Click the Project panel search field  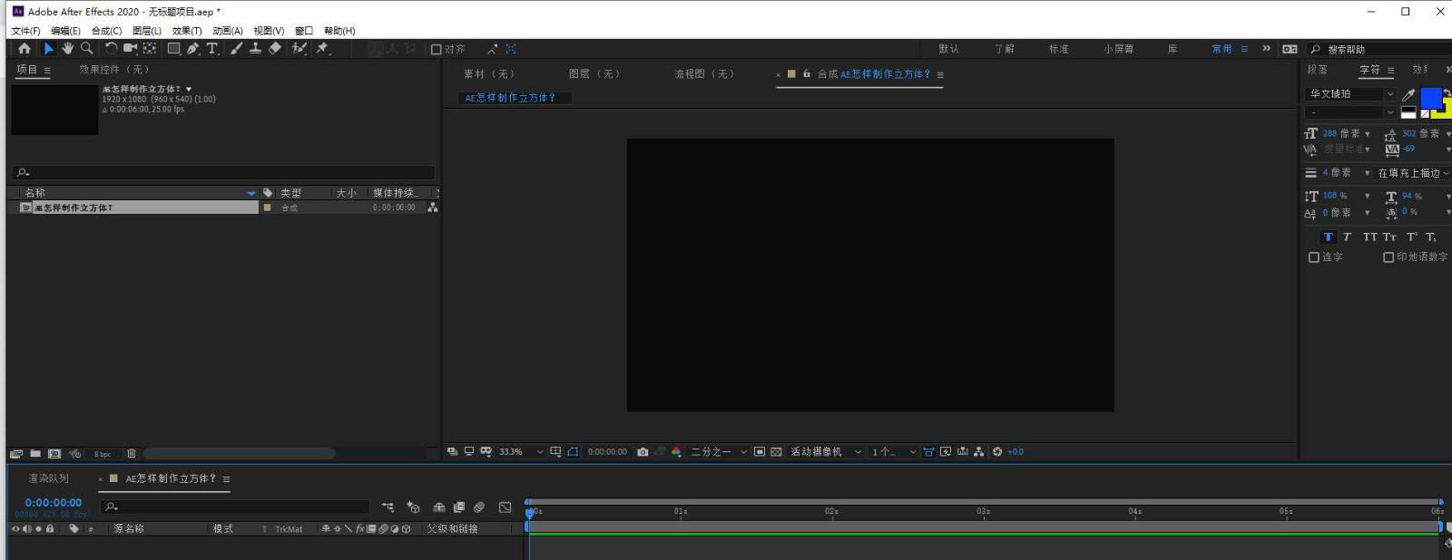(223, 172)
